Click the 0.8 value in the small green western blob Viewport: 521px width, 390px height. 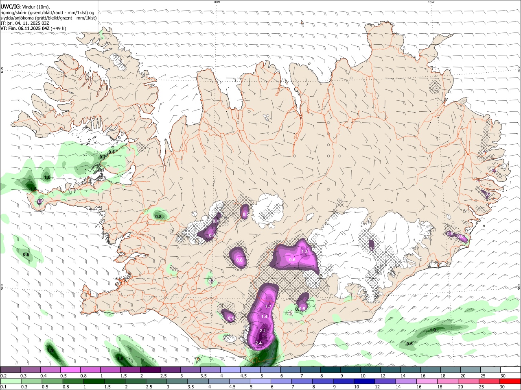click(158, 217)
